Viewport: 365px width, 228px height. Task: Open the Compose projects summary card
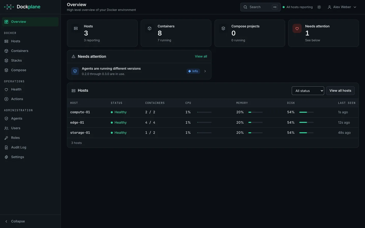(x=250, y=33)
